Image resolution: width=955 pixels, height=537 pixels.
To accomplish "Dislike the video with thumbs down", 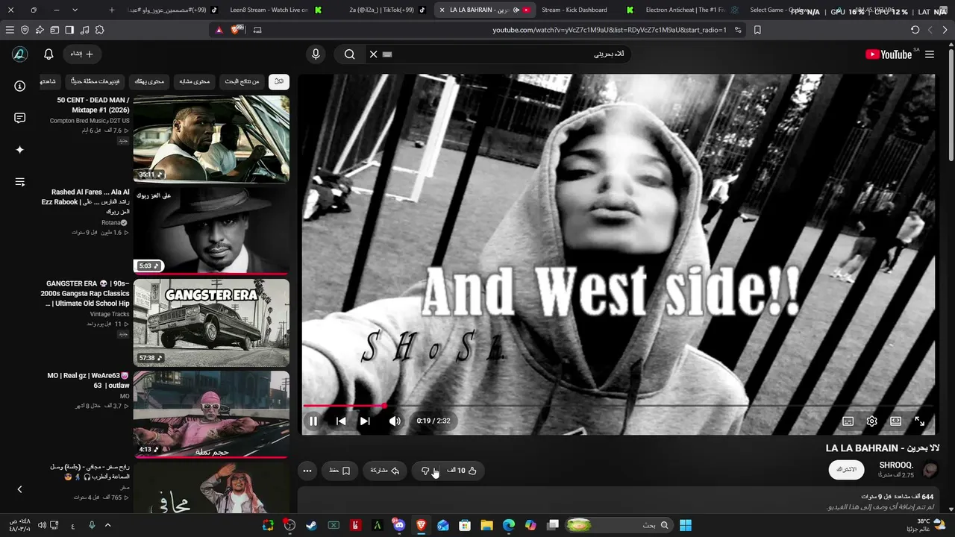I will coord(426,471).
